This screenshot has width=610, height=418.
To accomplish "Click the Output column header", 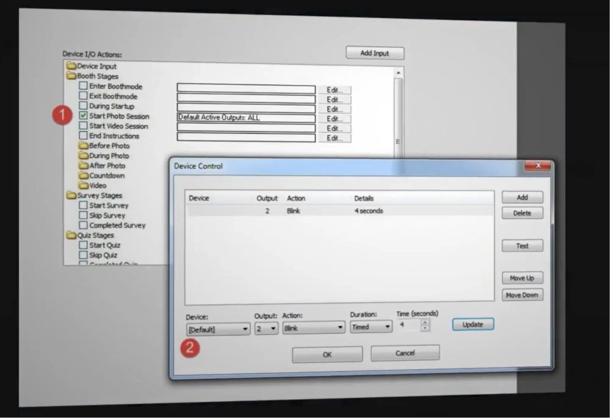I will click(x=267, y=198).
